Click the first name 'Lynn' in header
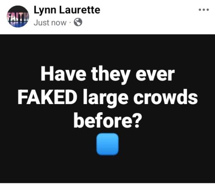Viewport: 215px width, 185px height. click(45, 10)
